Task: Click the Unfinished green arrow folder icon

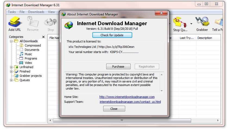Action: (16, 67)
